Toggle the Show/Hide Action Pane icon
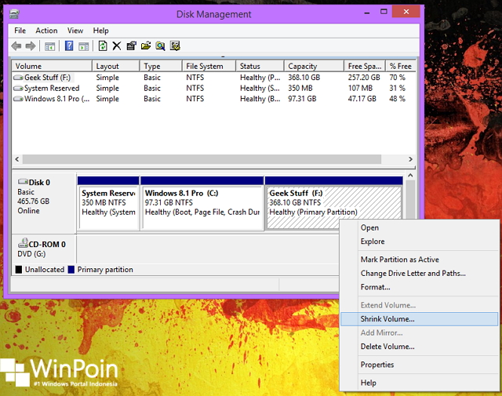502x396 pixels. click(84, 46)
